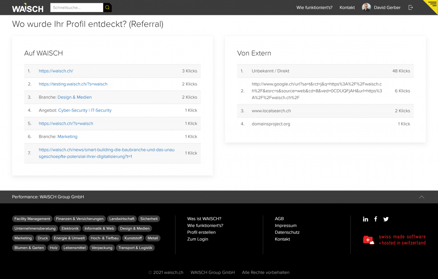Go to 'Zum Login' footer link
The image size is (438, 279).
tap(197, 239)
